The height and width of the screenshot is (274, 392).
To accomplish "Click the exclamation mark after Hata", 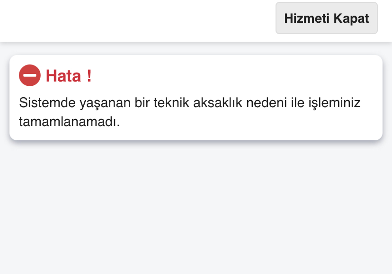I will click(89, 76).
